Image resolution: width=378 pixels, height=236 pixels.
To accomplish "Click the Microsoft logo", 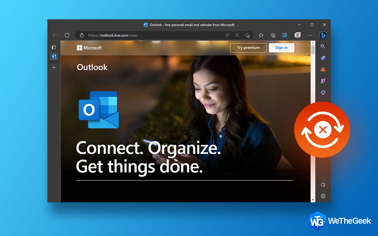I will (x=89, y=48).
